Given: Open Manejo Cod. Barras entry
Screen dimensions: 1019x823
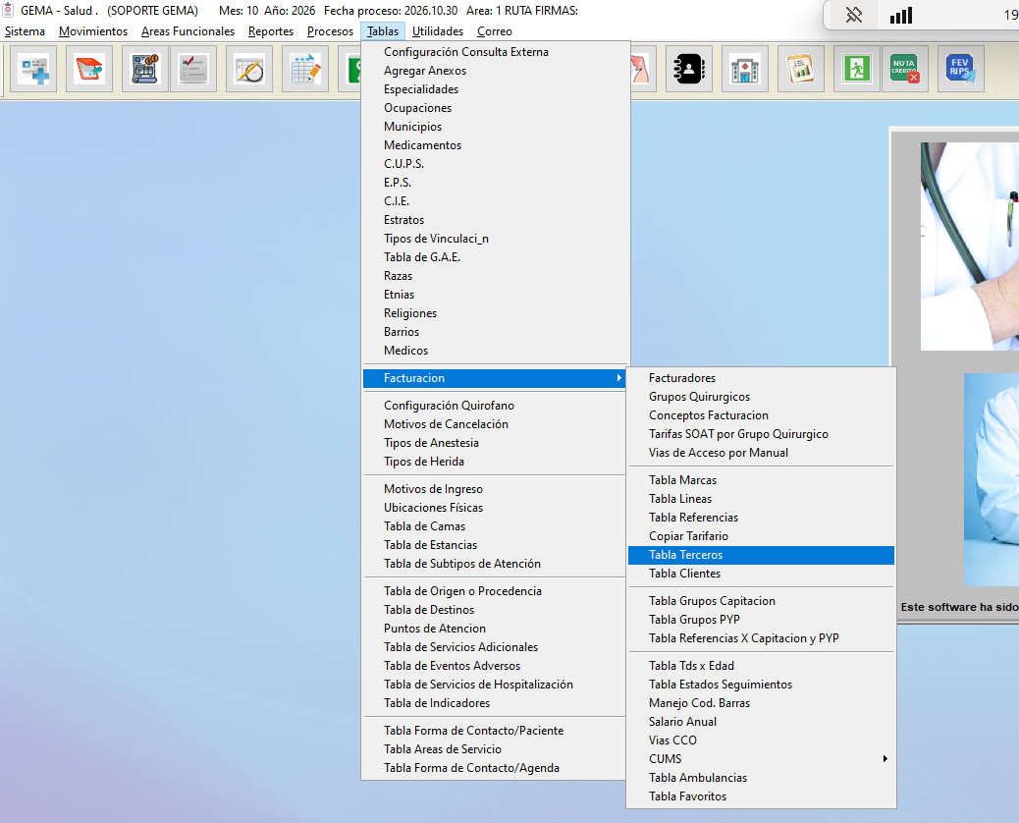Looking at the screenshot, I should (761, 703).
